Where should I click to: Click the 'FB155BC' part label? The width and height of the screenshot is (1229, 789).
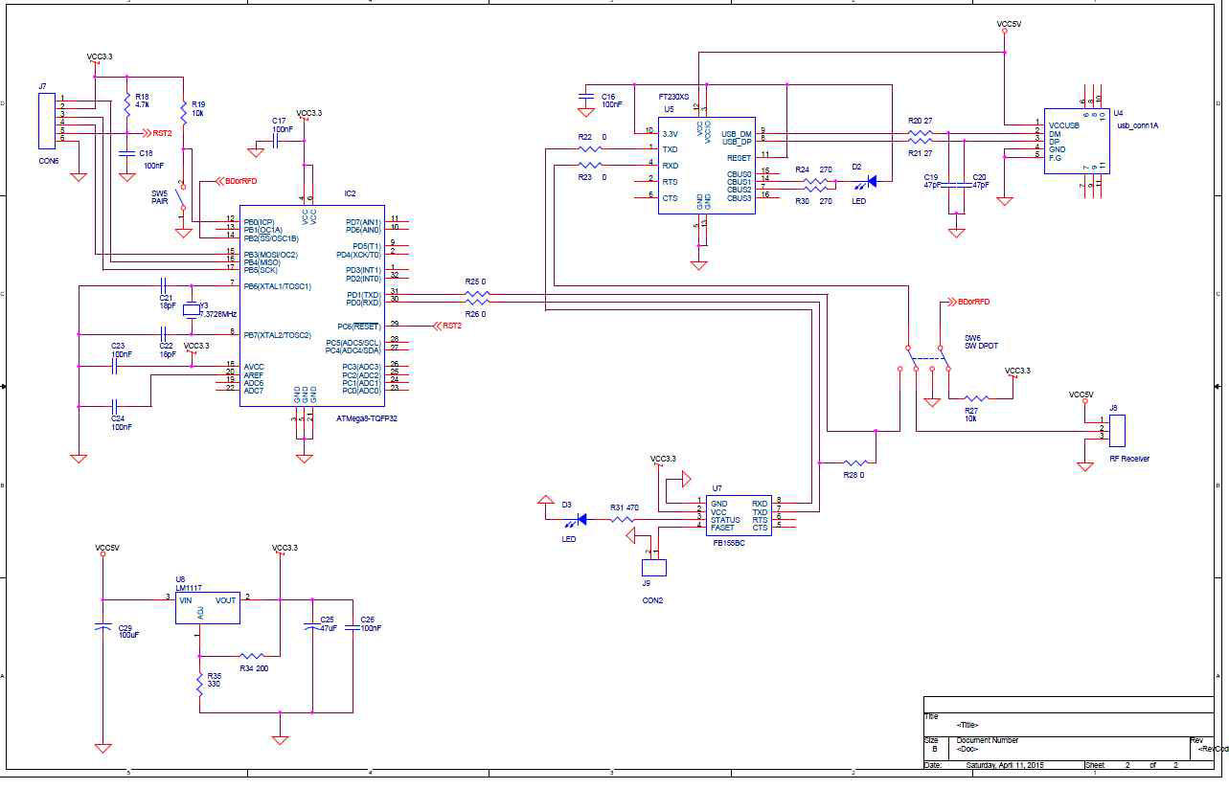pos(729,543)
